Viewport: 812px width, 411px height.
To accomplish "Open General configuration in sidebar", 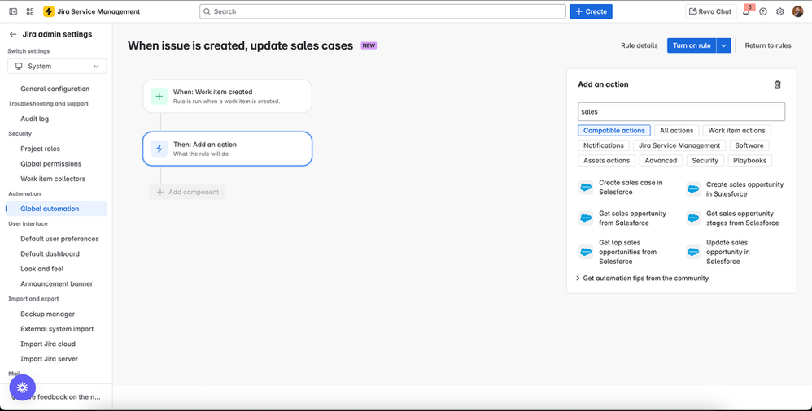I will coord(55,89).
